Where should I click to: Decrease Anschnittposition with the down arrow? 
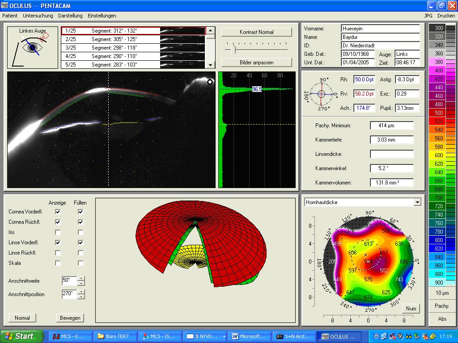coord(81,297)
